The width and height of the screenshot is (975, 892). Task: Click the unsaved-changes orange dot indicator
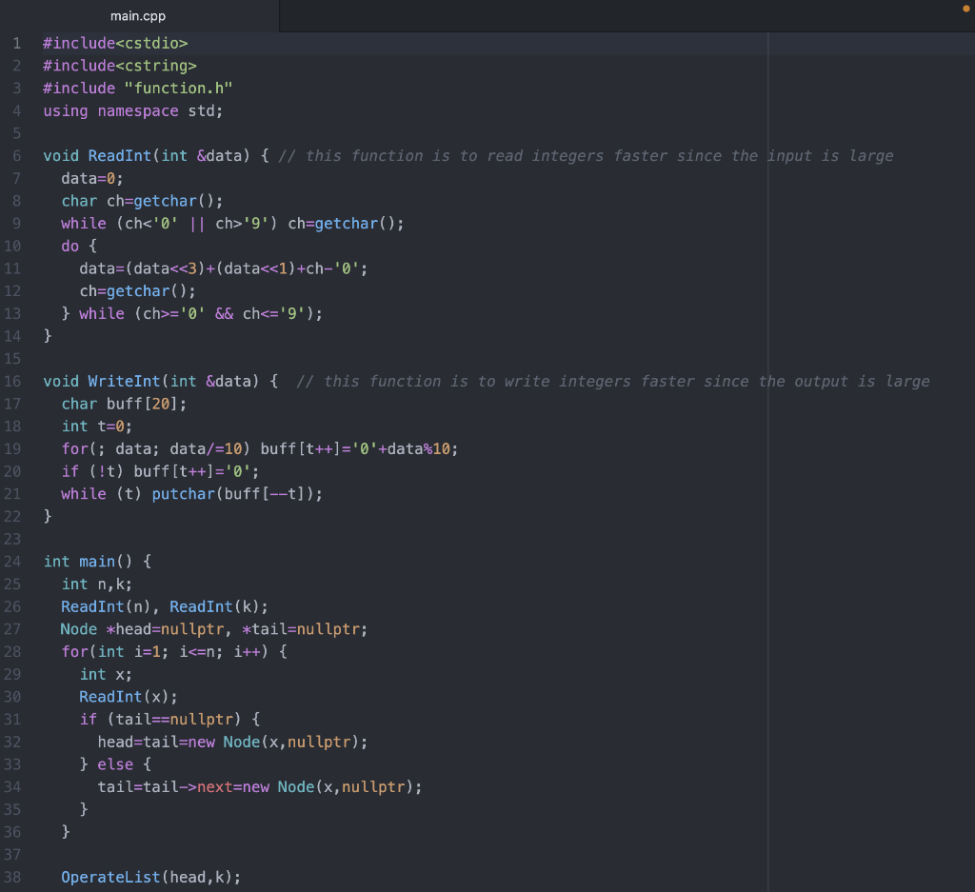(965, 7)
